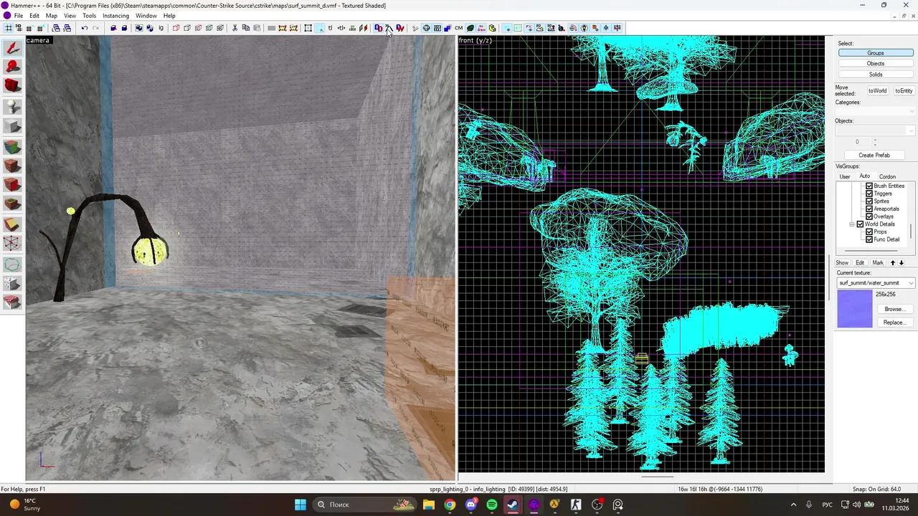Click the CM toolbar icon
Image resolution: width=918 pixels, height=516 pixels.
(x=458, y=28)
